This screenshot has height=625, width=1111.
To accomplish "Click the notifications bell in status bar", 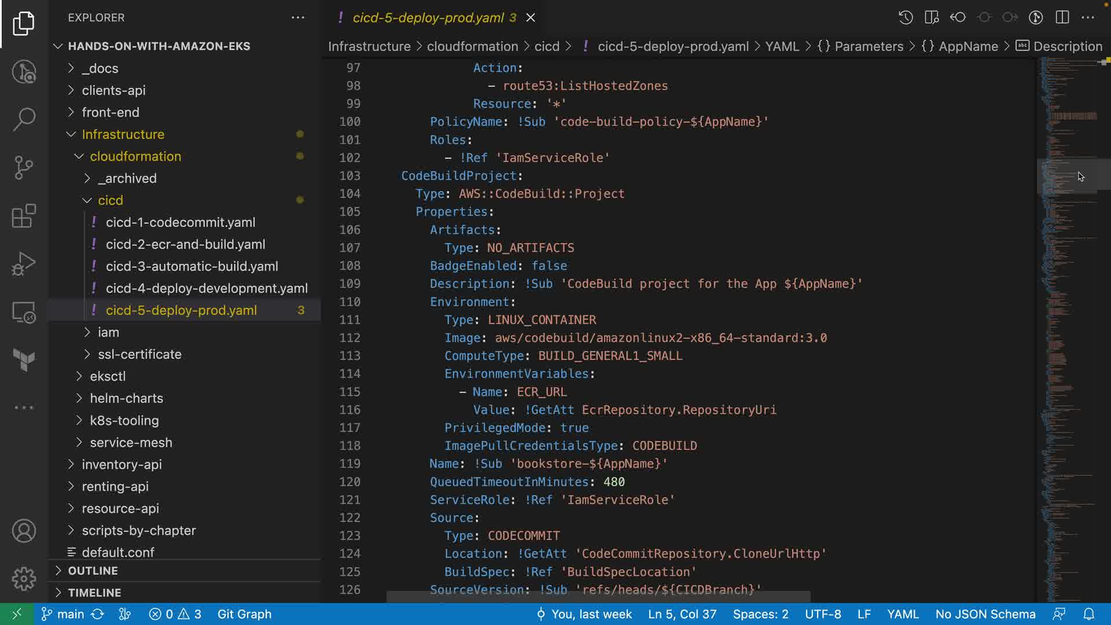I will tap(1088, 614).
